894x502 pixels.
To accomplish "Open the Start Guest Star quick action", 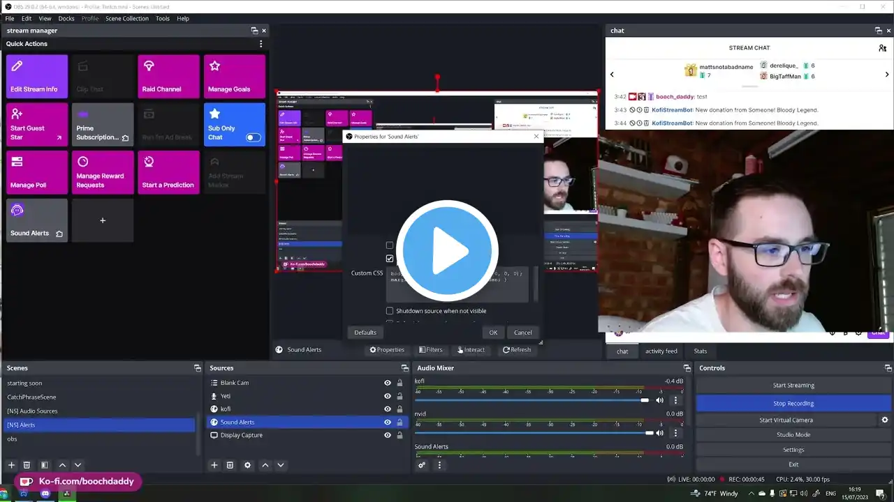I will tap(37, 125).
